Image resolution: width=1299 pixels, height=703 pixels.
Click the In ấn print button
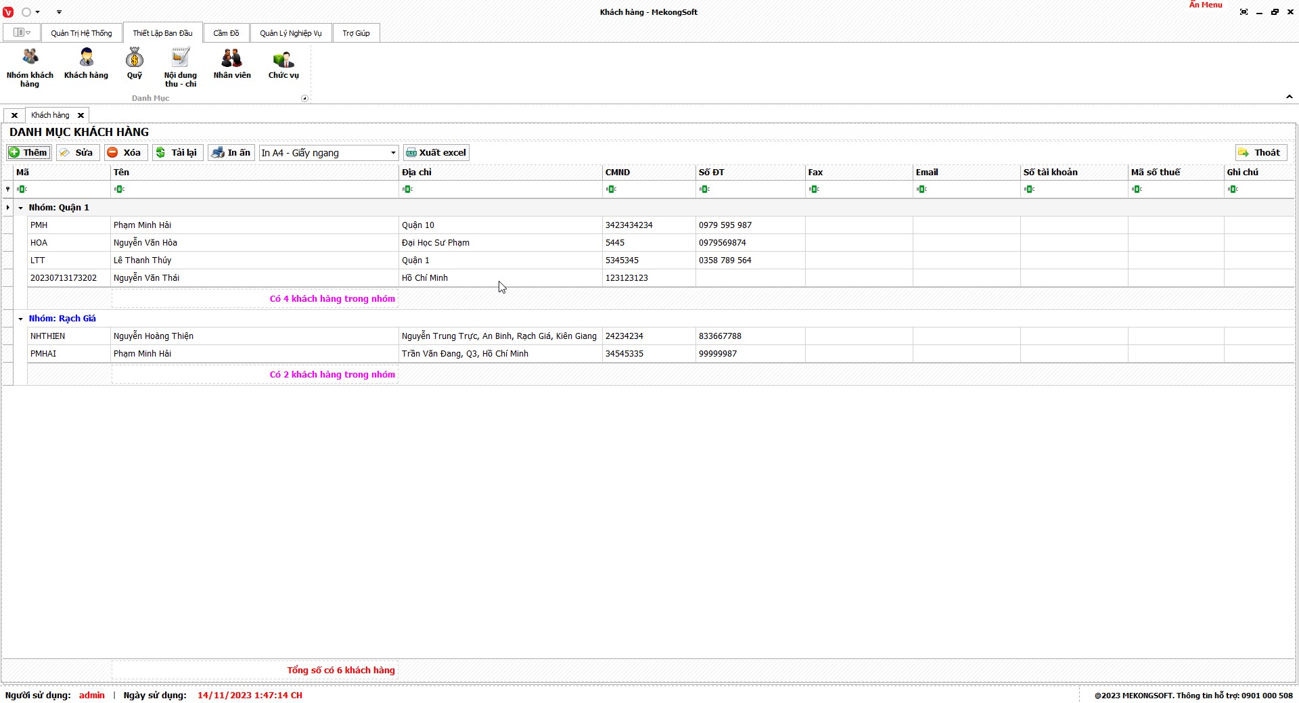(x=231, y=153)
